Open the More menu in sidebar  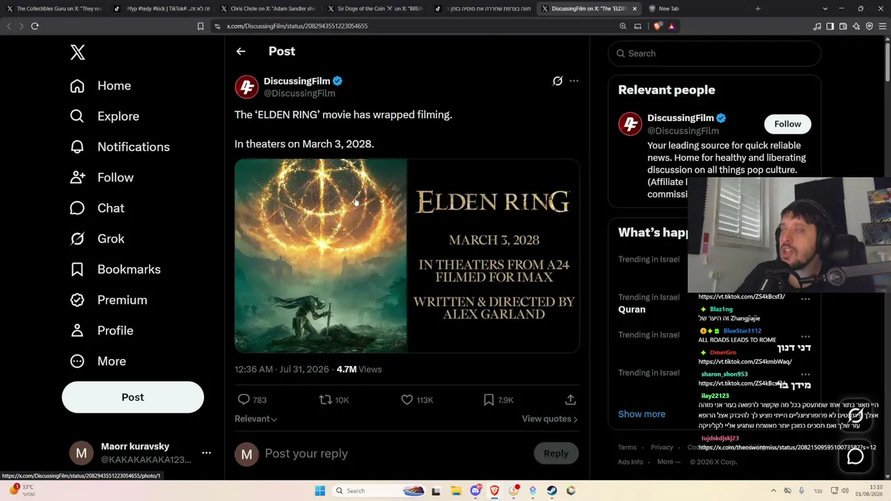click(97, 361)
